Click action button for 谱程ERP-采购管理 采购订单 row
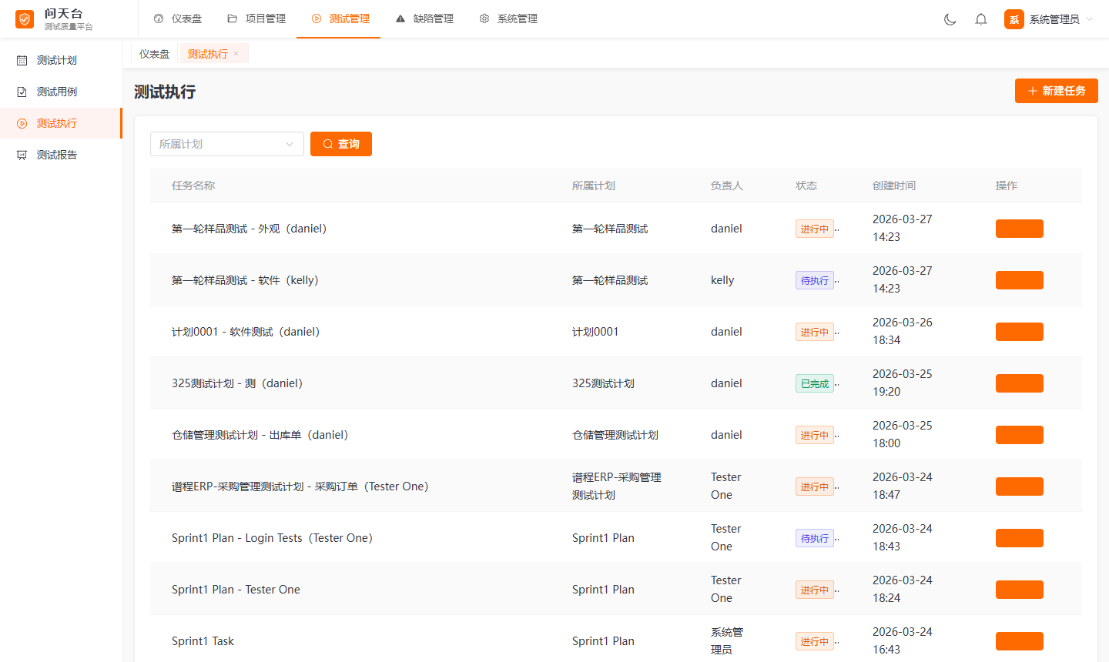This screenshot has width=1109, height=662. coord(1020,486)
